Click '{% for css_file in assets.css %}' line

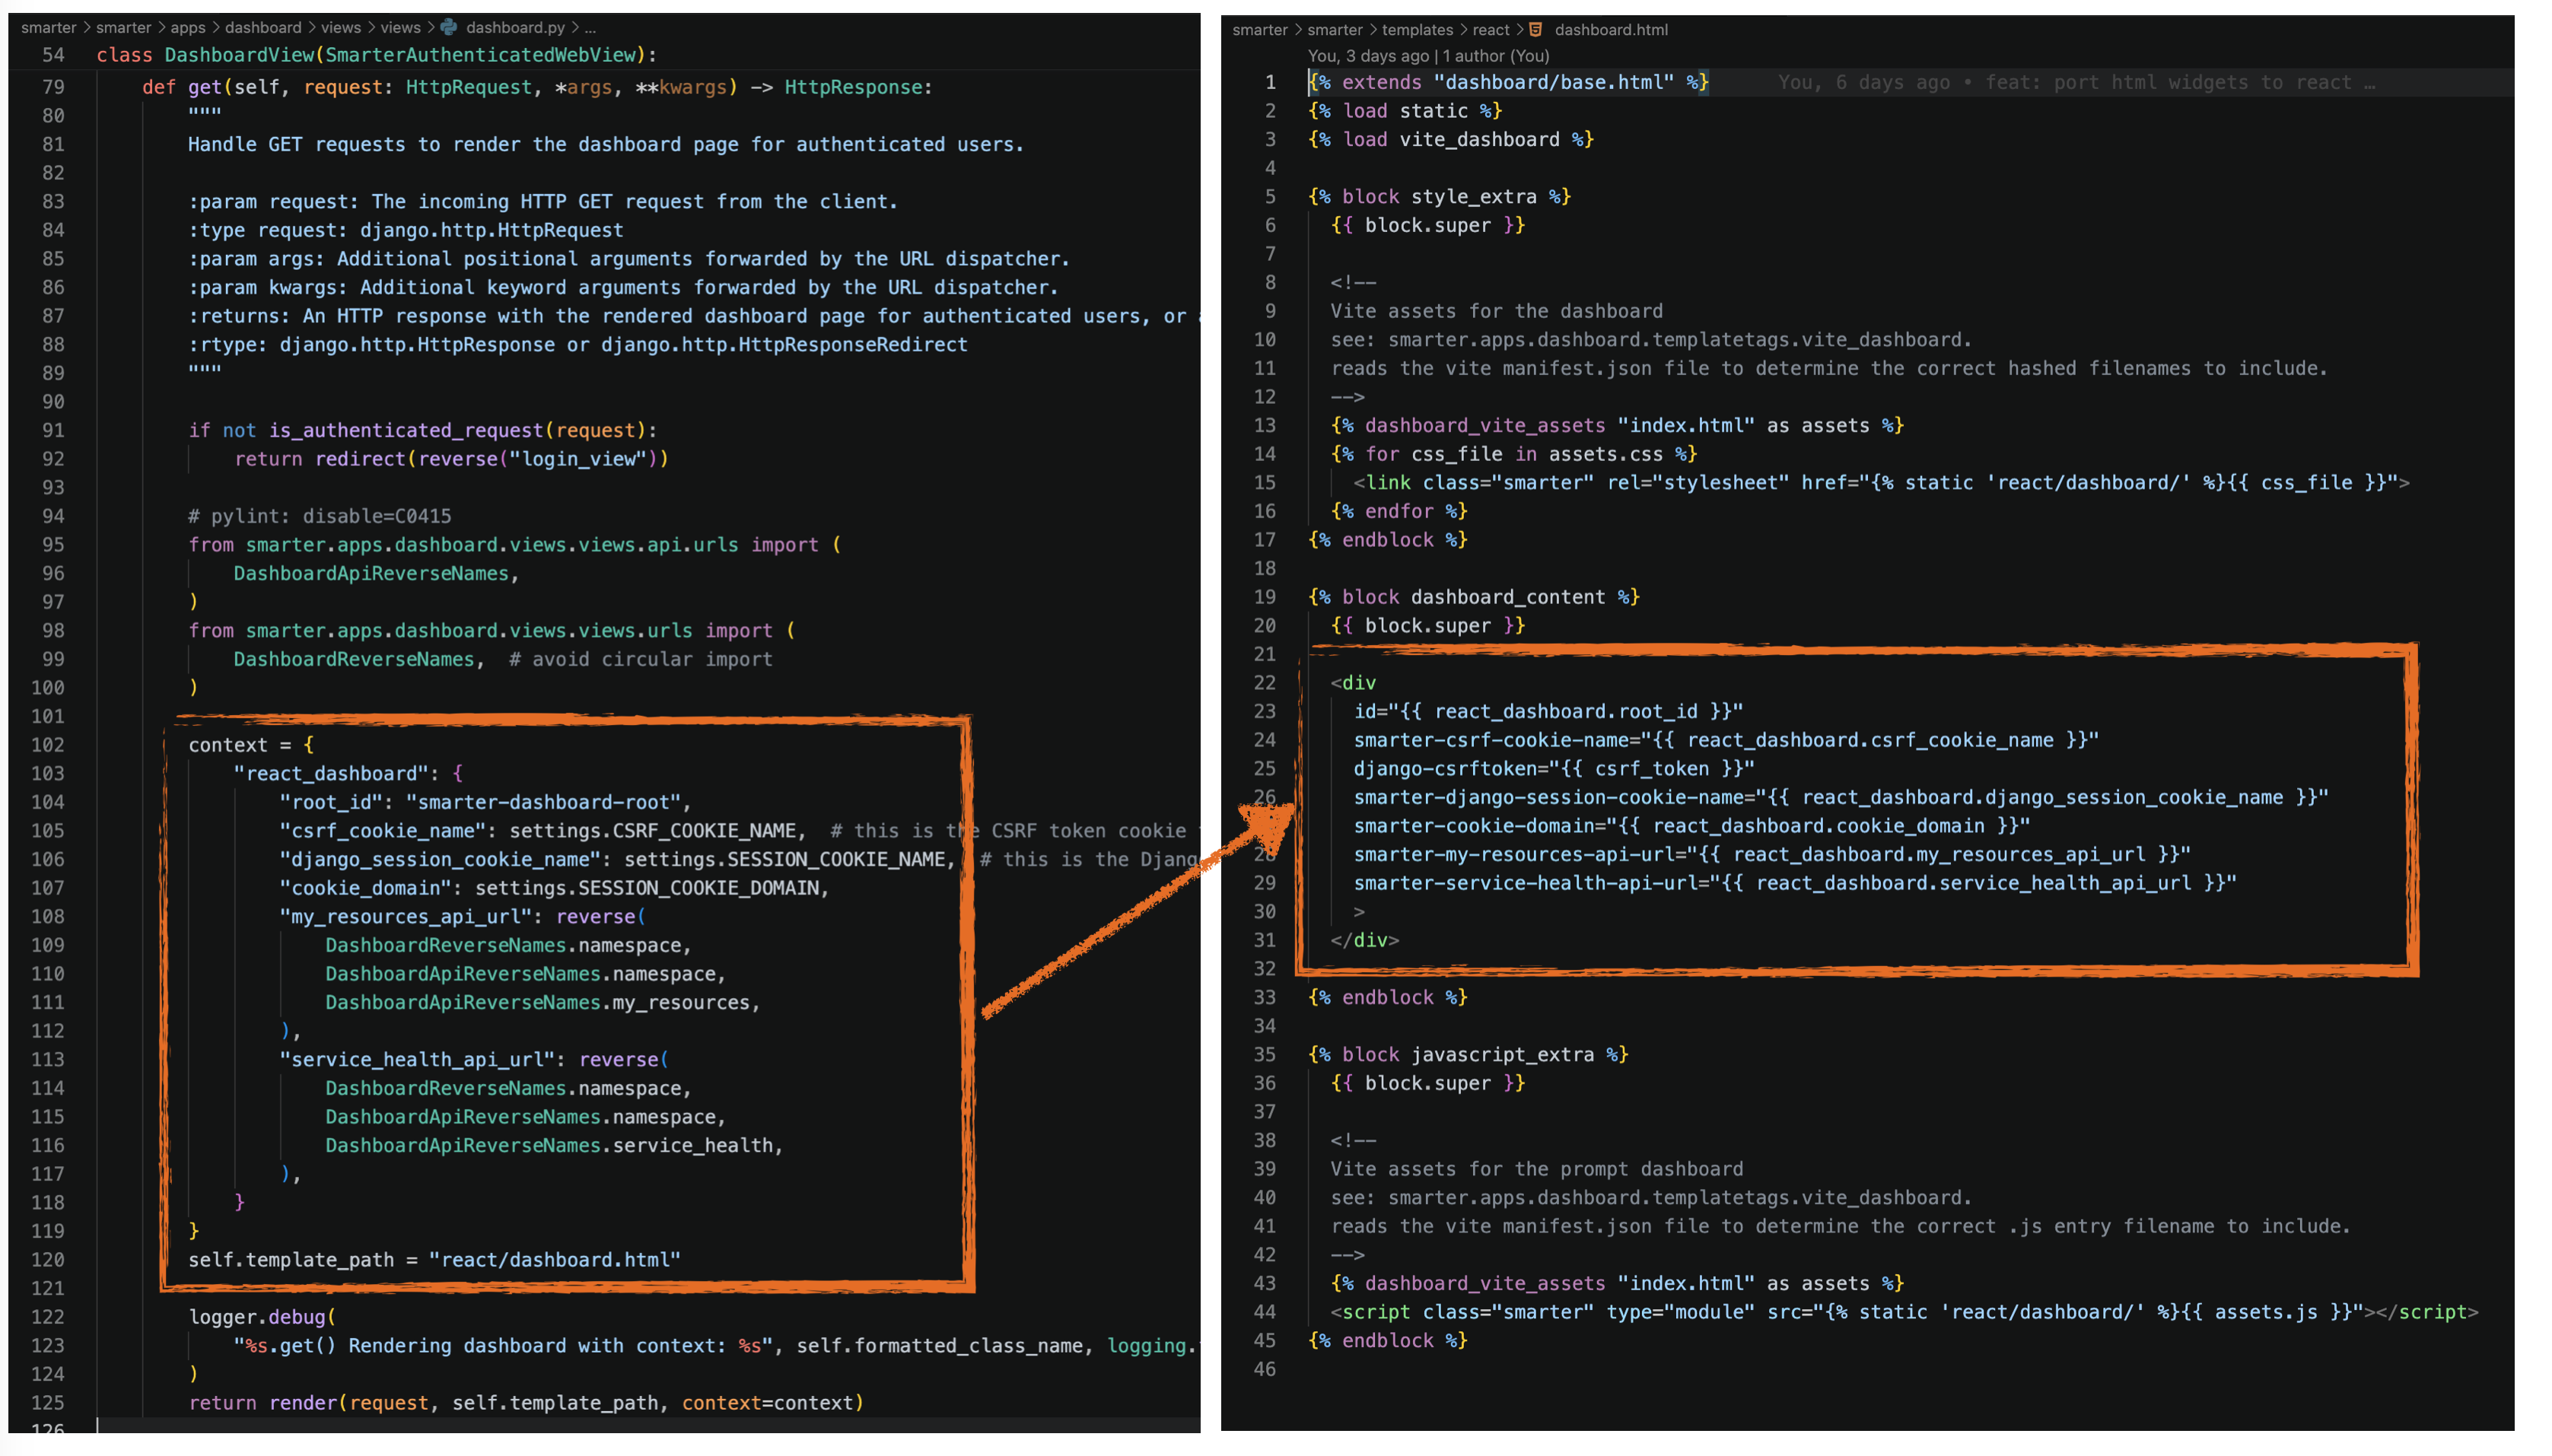1514,454
